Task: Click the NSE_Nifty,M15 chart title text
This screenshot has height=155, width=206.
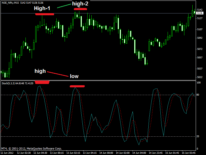Action: (10, 3)
